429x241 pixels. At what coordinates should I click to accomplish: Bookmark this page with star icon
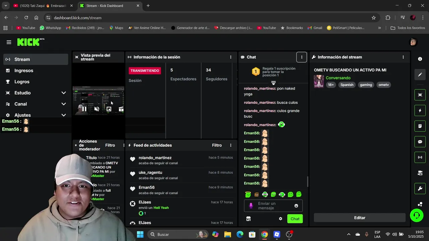[374, 18]
